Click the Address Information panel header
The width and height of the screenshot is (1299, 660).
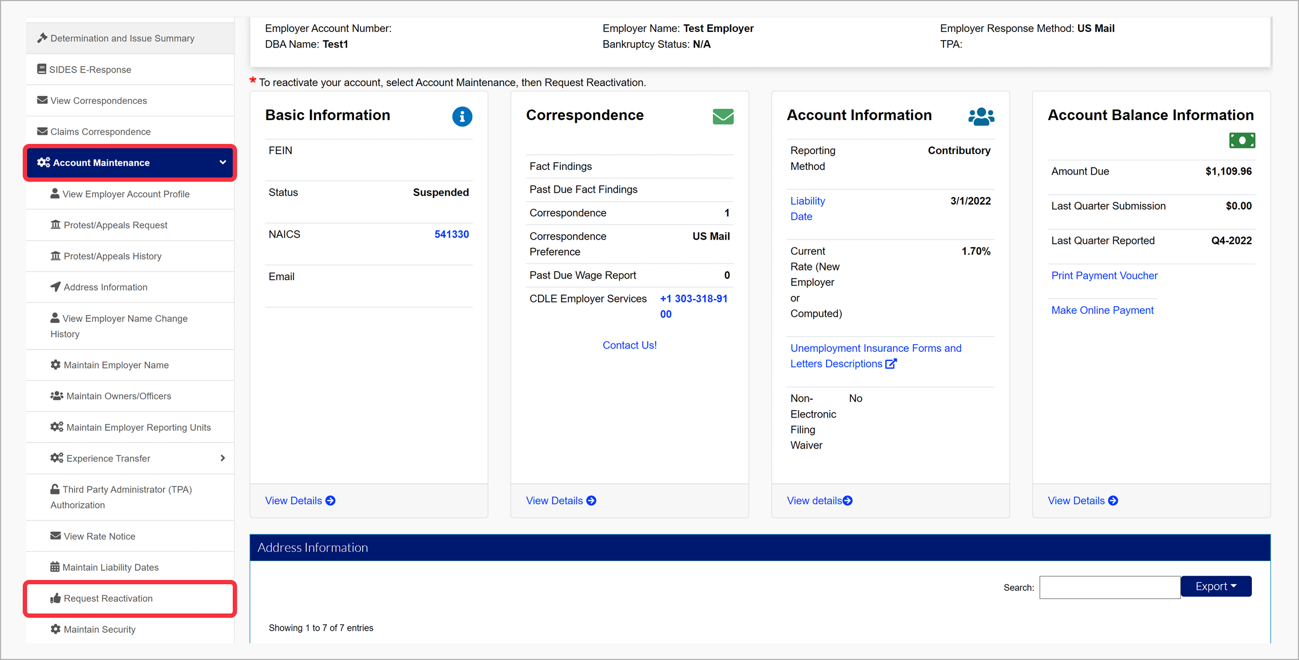coord(760,547)
